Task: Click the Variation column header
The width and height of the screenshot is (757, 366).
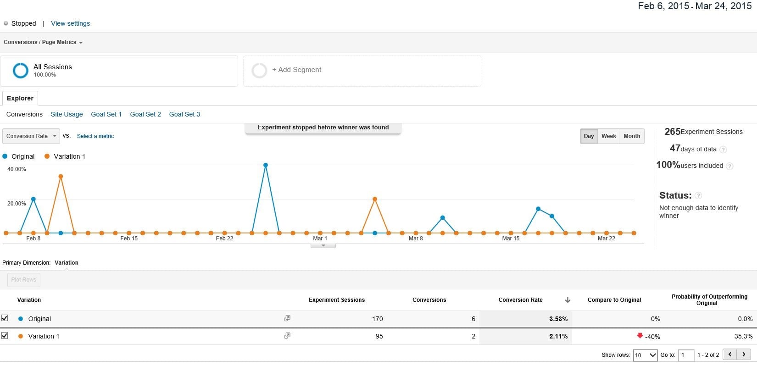Action: click(29, 300)
